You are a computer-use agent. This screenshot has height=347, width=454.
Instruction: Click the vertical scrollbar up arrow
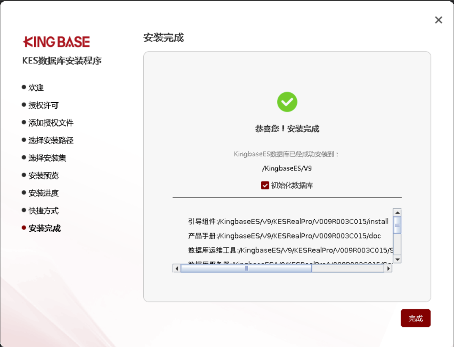click(397, 212)
